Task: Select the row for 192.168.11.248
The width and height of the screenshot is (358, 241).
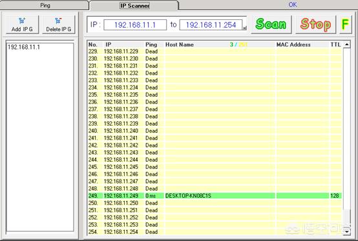Action: (215, 189)
